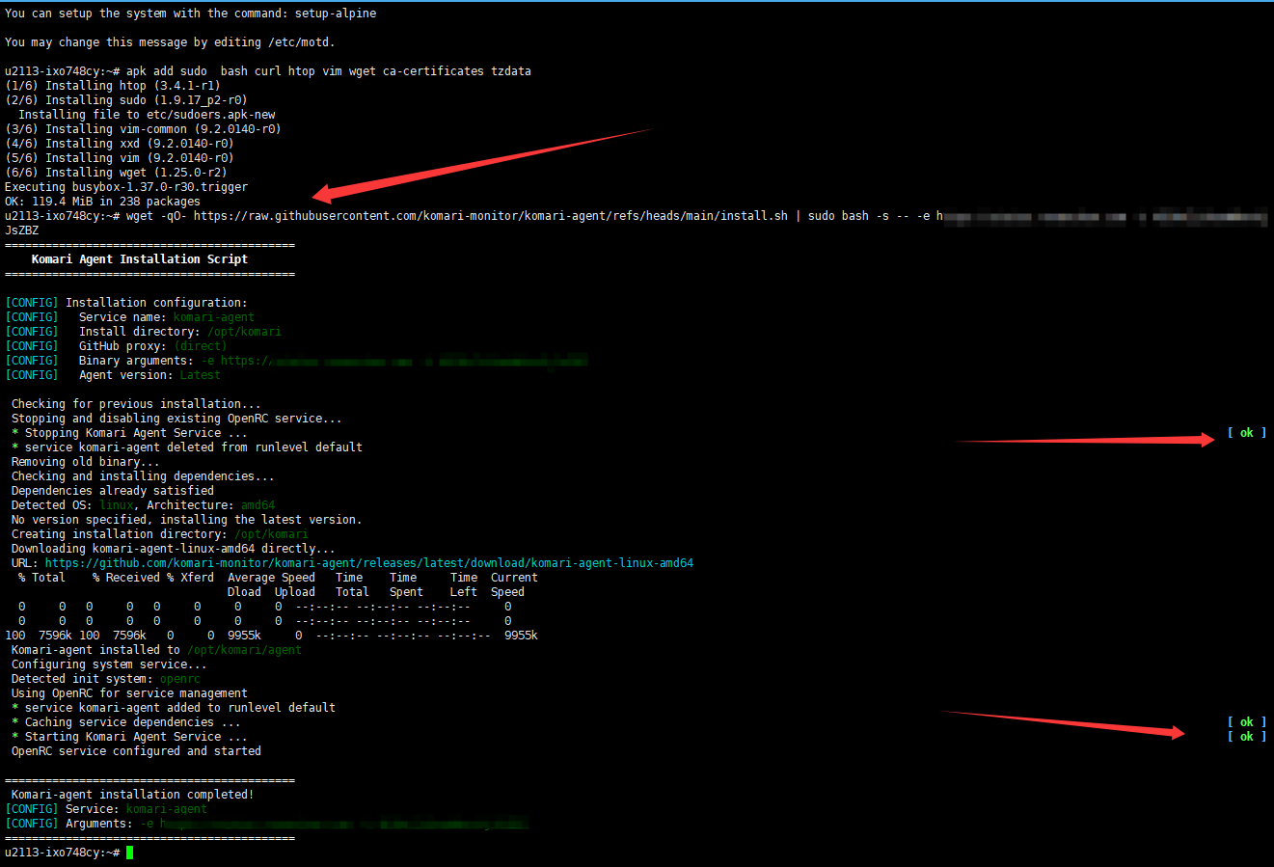The image size is (1274, 867).
Task: Click the ok status for Stopping Komari Agent Service
Action: click(x=1246, y=433)
